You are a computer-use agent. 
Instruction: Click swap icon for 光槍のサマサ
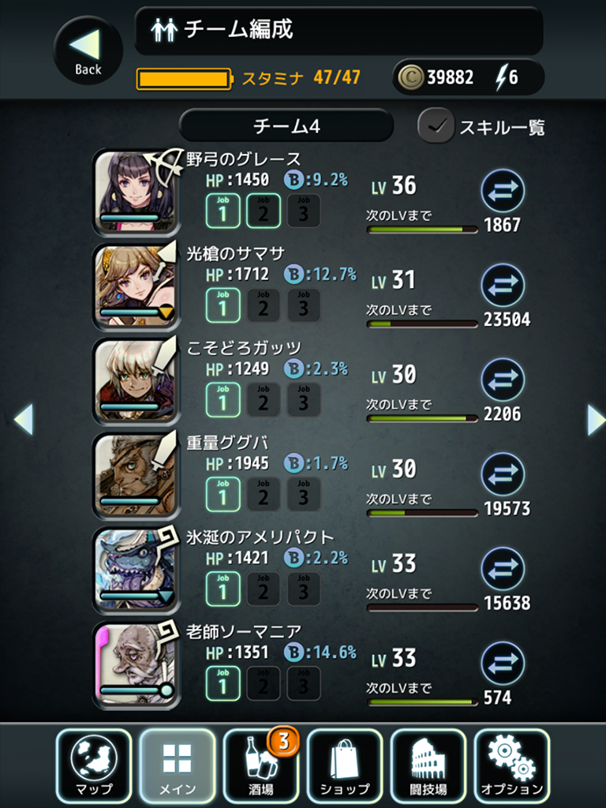pyautogui.click(x=503, y=285)
